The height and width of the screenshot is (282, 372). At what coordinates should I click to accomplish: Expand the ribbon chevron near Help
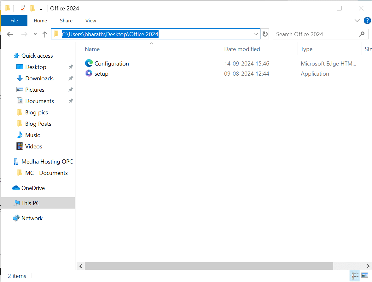click(357, 20)
